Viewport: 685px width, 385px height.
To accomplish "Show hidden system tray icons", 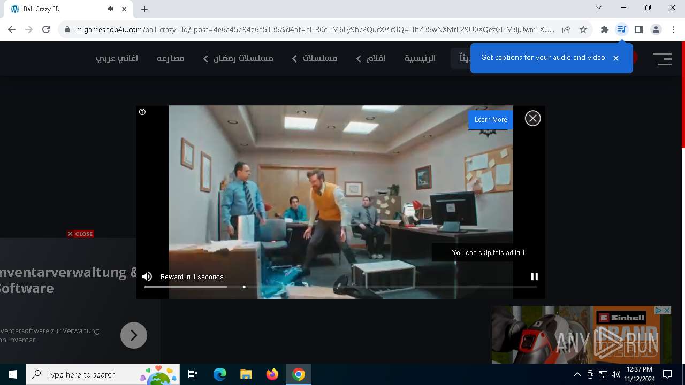I will (x=577, y=374).
